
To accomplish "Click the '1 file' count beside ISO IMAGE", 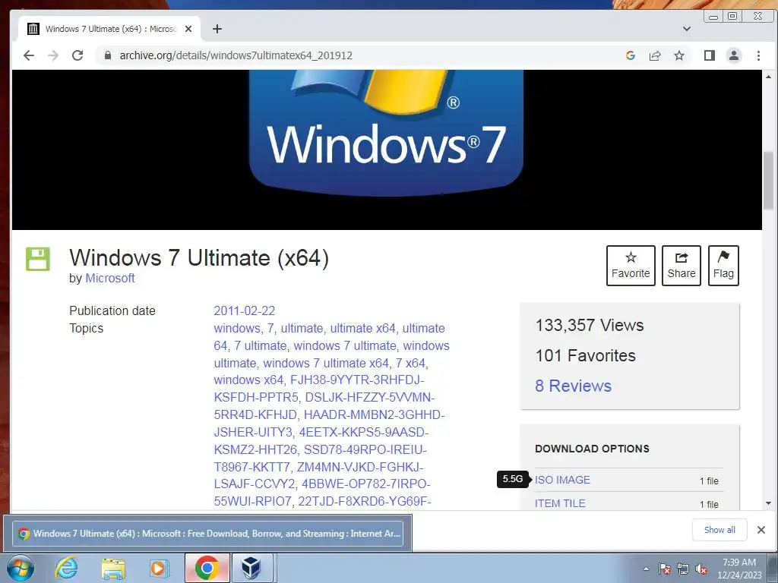I will point(709,481).
